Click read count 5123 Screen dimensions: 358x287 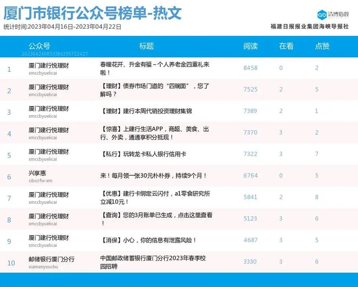(250, 218)
